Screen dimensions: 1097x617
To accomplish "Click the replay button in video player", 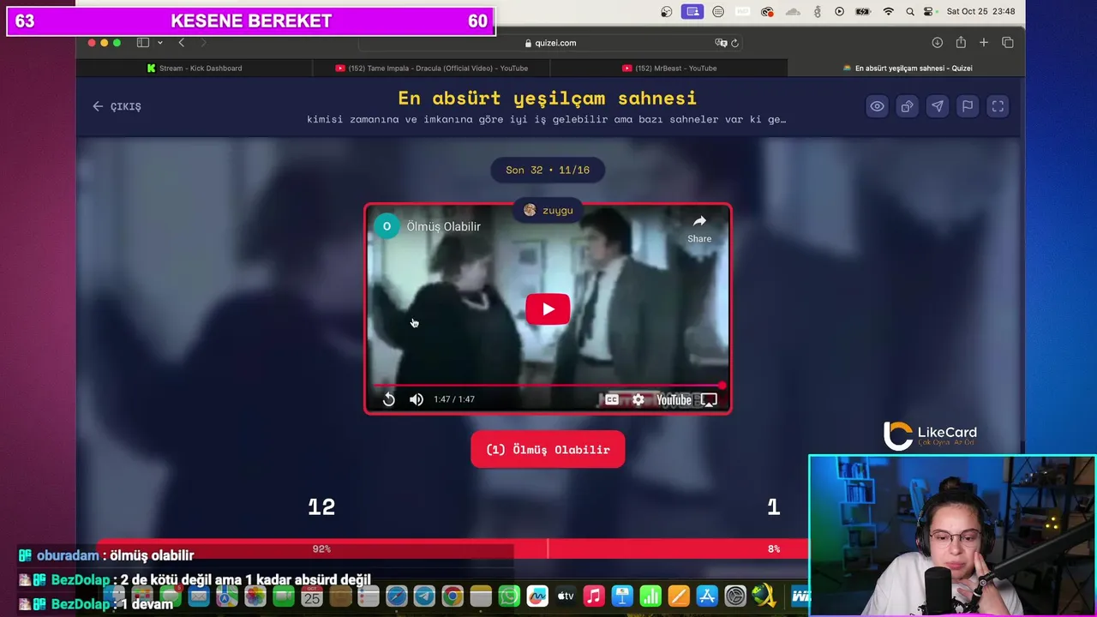I will (x=388, y=399).
